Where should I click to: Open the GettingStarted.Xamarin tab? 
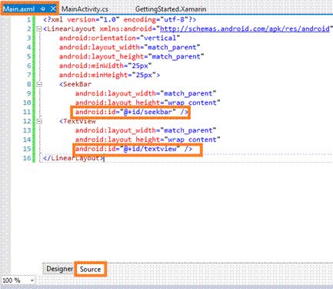click(x=171, y=9)
